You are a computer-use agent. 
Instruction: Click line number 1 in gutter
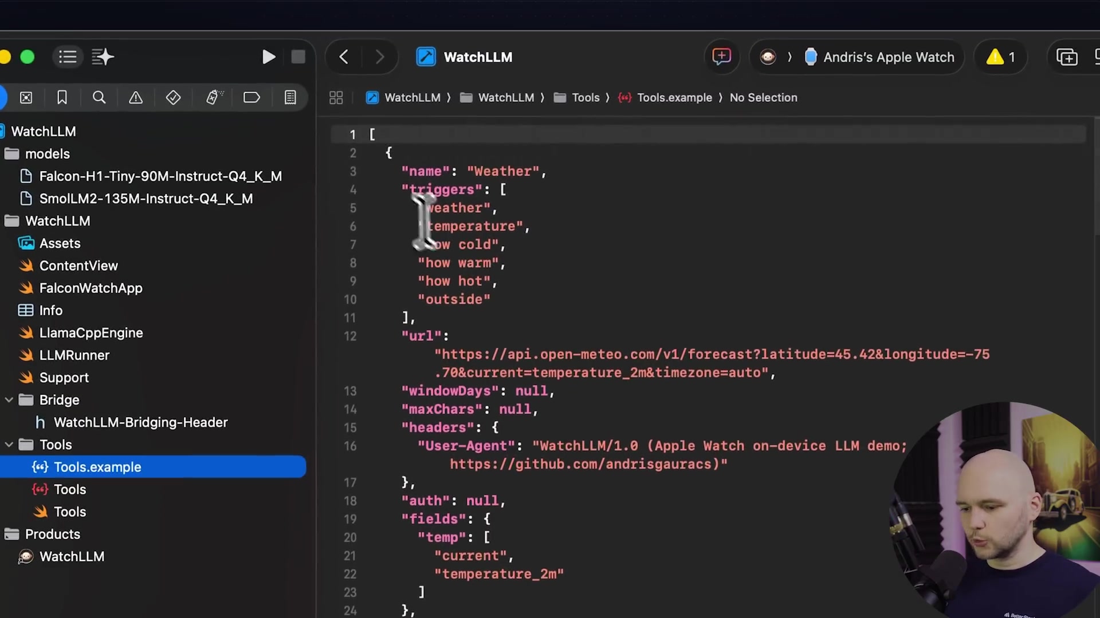click(353, 134)
